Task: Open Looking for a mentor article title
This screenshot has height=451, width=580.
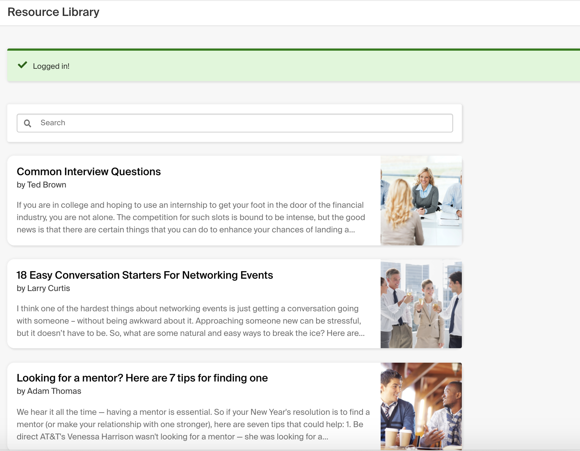Action: [142, 378]
